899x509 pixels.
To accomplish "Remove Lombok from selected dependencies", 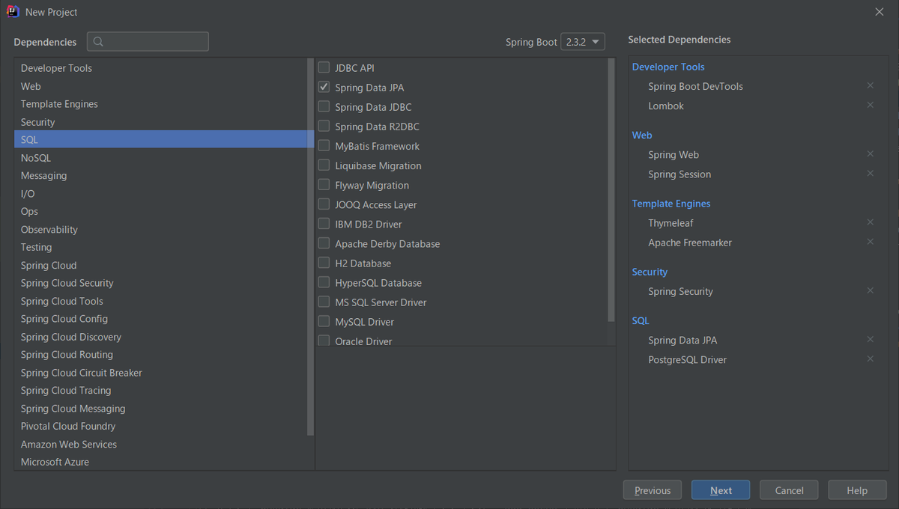I will (870, 105).
